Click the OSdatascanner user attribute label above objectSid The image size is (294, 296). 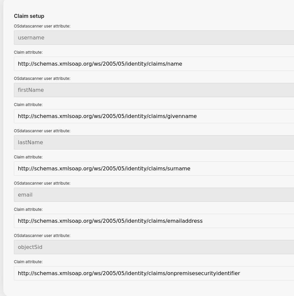(x=42, y=236)
